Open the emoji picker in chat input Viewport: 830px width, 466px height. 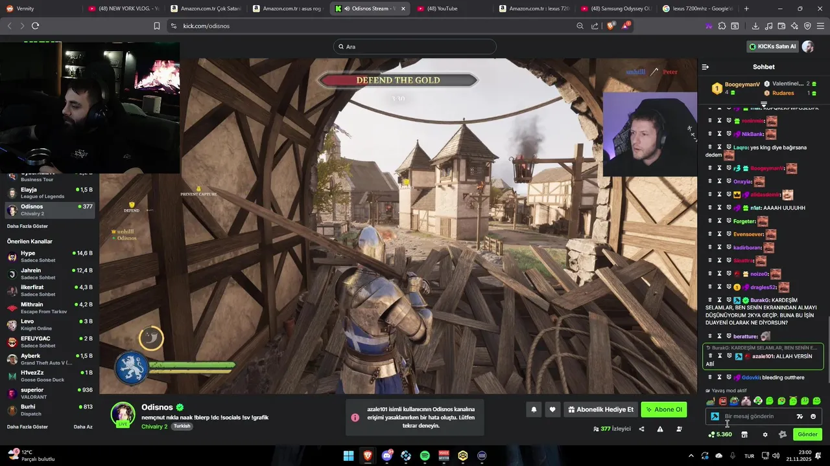tap(813, 417)
